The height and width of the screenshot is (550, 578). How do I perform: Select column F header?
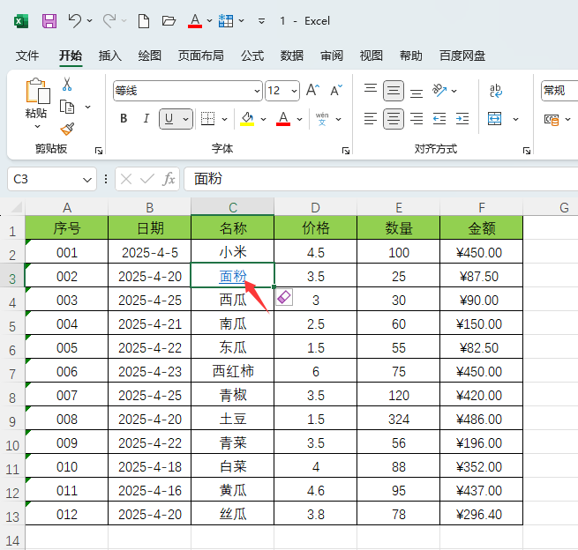[482, 207]
